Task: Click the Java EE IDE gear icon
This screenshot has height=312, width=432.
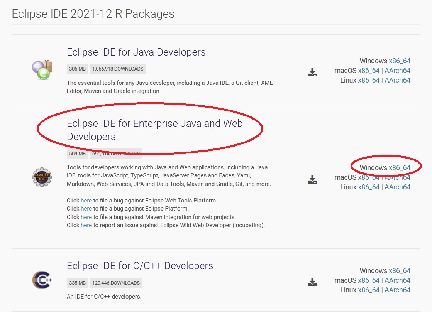Action: tap(42, 177)
